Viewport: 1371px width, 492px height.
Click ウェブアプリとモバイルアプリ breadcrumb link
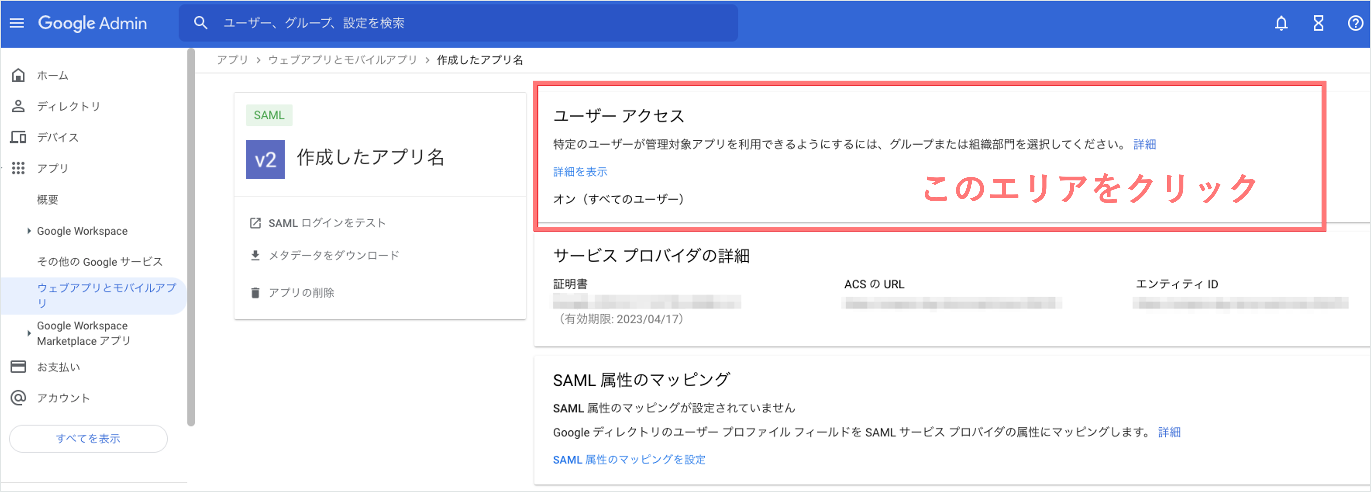[x=342, y=60]
